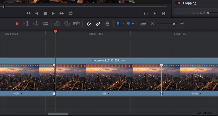The height and width of the screenshot is (116, 218).
Task: Select the arrow Selection mode tool
Action: pyautogui.click(x=17, y=23)
